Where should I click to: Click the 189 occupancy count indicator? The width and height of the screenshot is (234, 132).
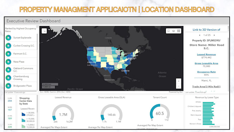[x=10, y=119]
